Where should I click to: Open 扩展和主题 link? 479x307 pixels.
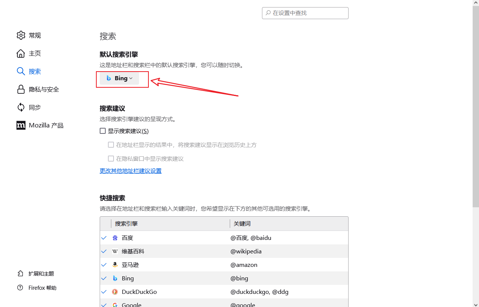point(41,274)
